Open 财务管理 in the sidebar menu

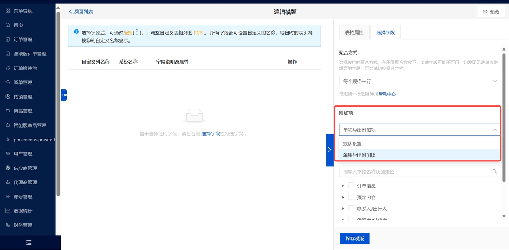[x=23, y=225]
